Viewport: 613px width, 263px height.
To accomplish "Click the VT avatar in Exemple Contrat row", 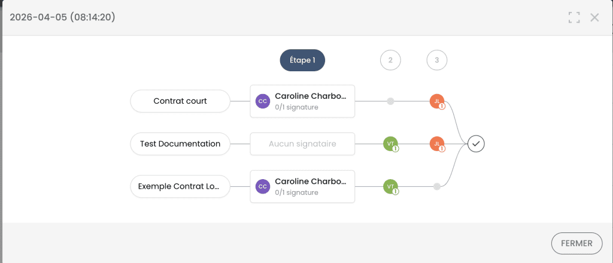I will coord(390,186).
